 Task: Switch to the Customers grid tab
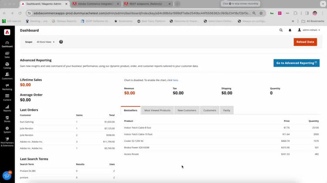coord(210,110)
